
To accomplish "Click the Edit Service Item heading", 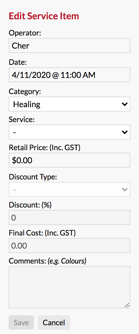I will [44, 16].
